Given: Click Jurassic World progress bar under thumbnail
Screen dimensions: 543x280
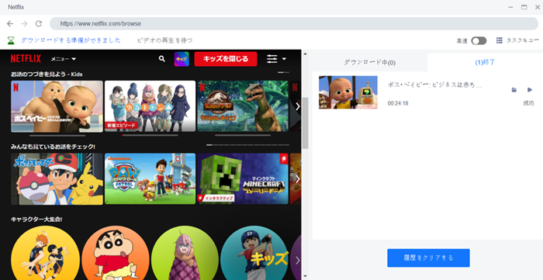Looking at the screenshot, I should [x=243, y=135].
